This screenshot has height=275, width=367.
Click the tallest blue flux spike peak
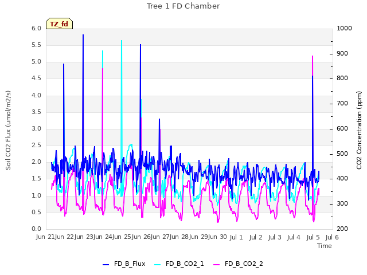83,35
